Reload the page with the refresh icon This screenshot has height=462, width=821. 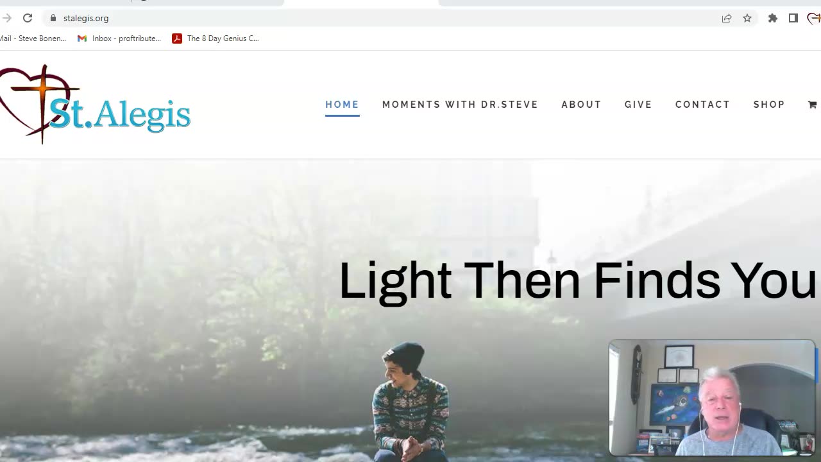[28, 18]
